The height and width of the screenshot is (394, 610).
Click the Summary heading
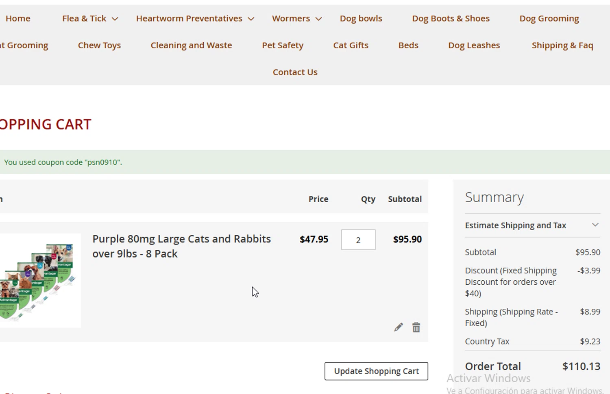(x=495, y=197)
